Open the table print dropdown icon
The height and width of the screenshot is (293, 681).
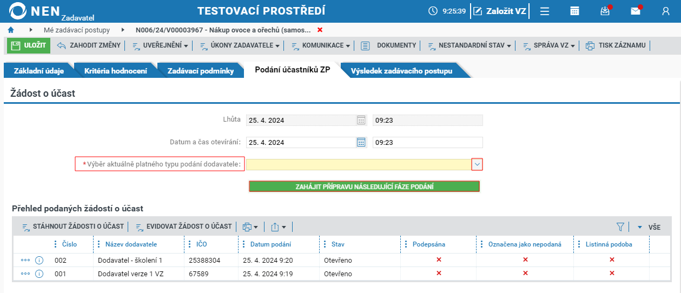tap(250, 227)
